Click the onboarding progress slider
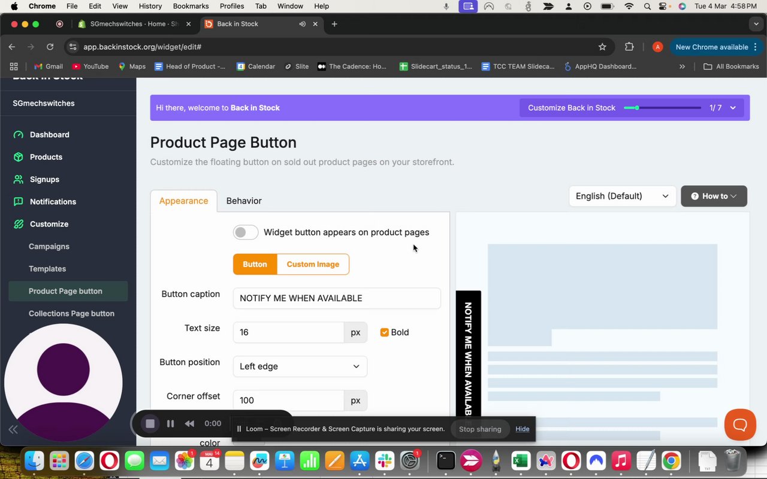Viewport: 767px width, 479px height. click(662, 108)
